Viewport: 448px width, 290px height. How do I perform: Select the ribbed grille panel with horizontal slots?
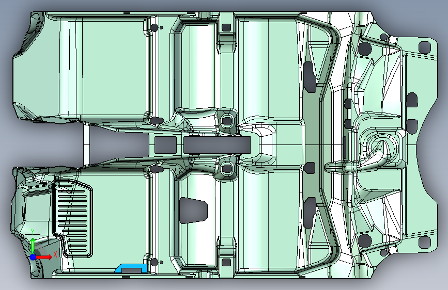point(73,219)
